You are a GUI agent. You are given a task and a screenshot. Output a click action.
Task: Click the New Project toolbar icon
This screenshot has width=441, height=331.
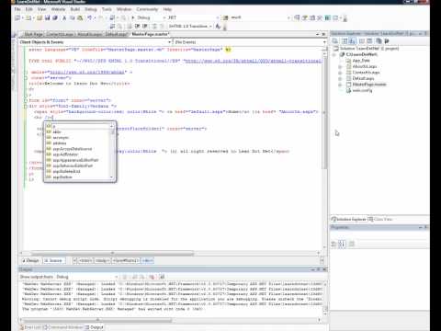17,17
